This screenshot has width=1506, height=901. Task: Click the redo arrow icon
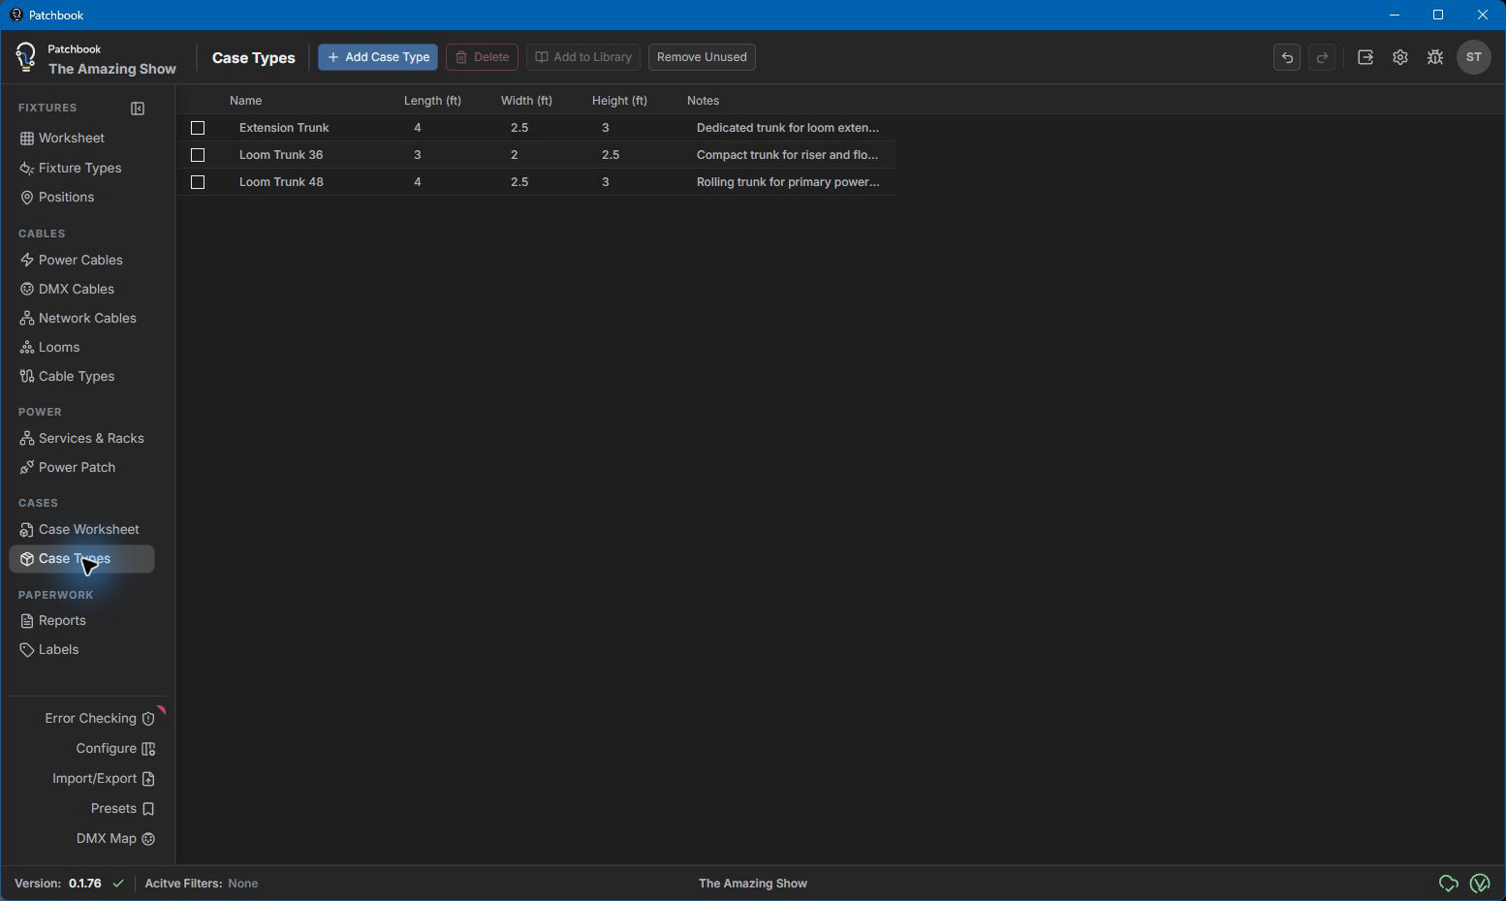(x=1322, y=57)
